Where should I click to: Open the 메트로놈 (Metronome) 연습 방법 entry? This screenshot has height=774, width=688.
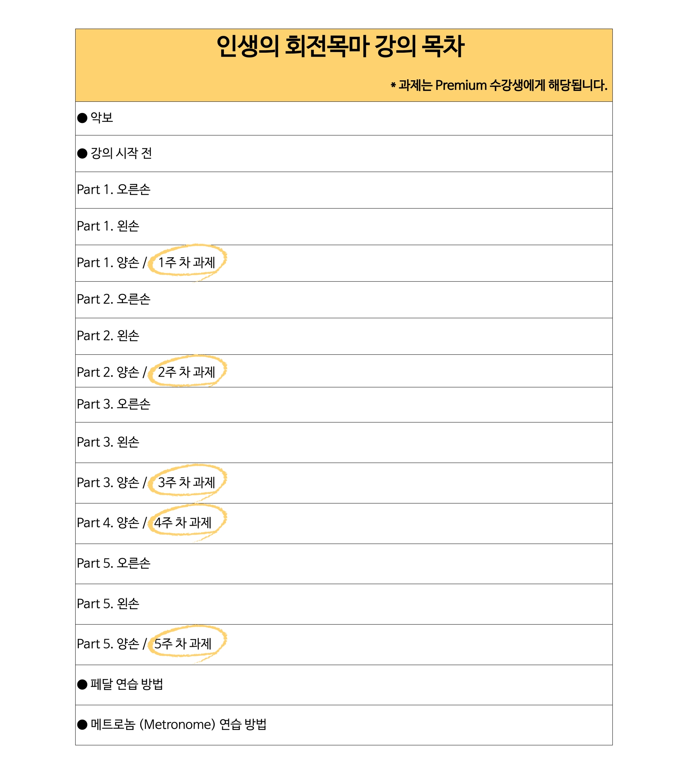pos(178,725)
